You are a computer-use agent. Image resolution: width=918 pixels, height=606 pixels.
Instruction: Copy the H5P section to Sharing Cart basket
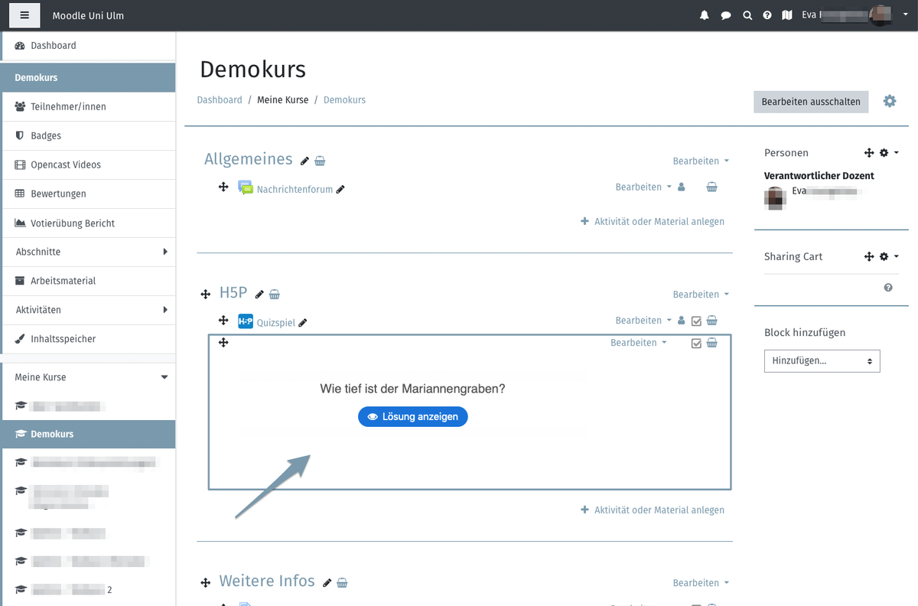(275, 295)
